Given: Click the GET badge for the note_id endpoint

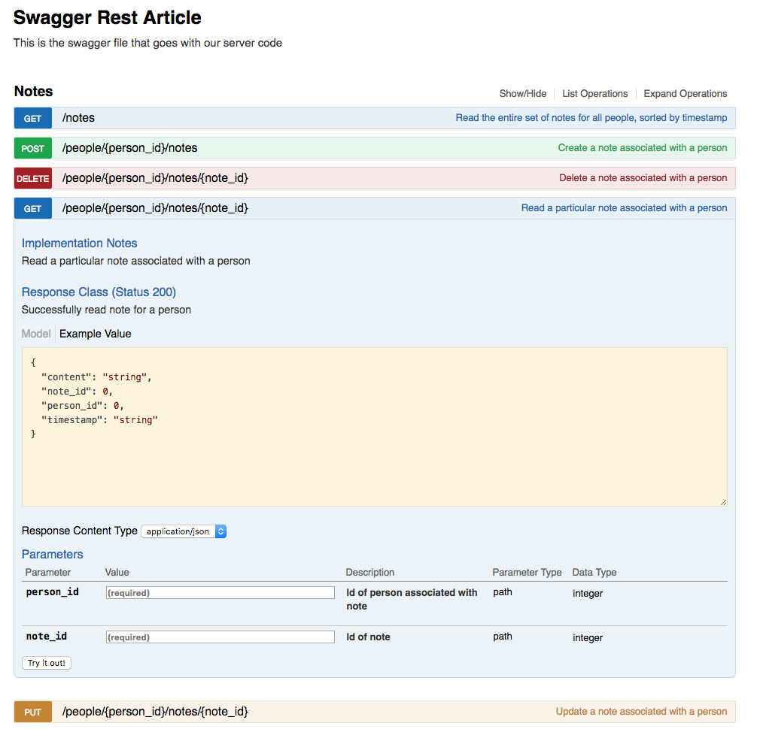Looking at the screenshot, I should click(33, 209).
